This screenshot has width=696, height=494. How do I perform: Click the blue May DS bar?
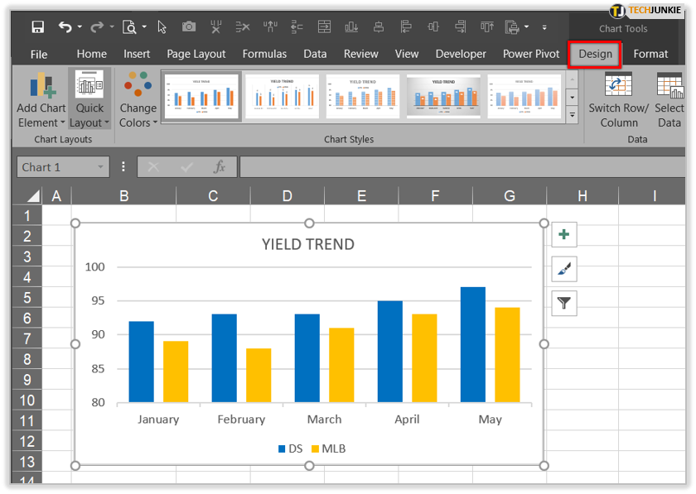click(x=473, y=344)
